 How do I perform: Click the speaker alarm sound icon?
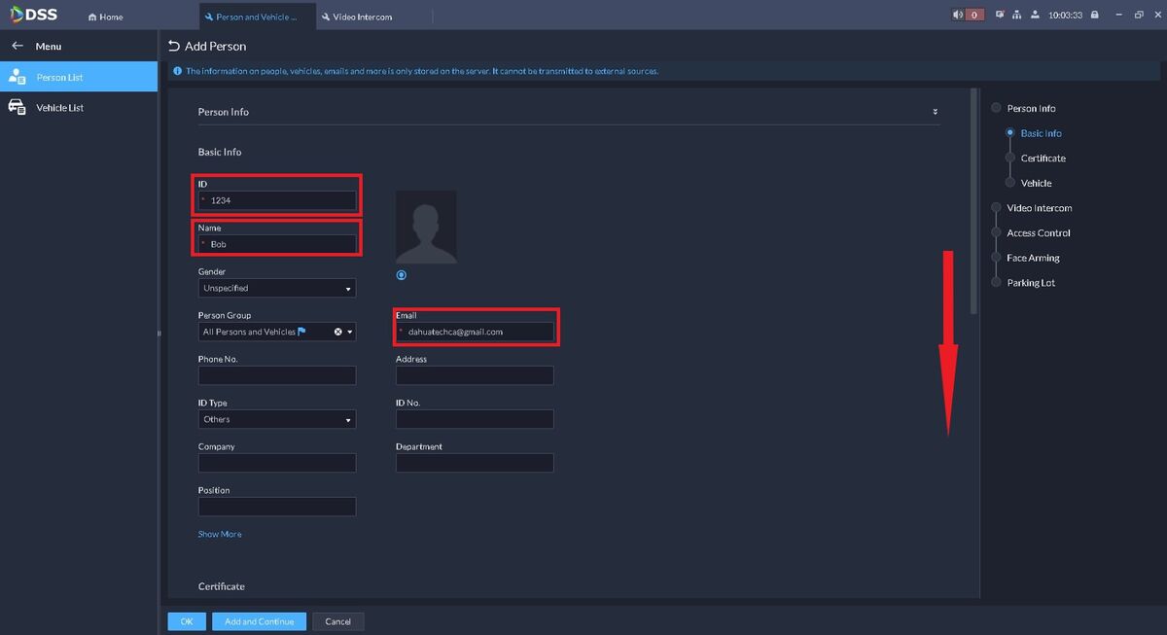(x=958, y=16)
